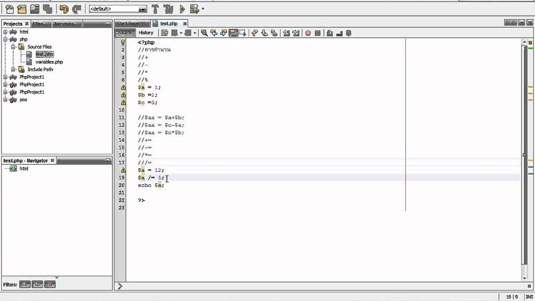The width and height of the screenshot is (535, 301).
Task: Click the Redo toolbar icon
Action: pyautogui.click(x=76, y=9)
